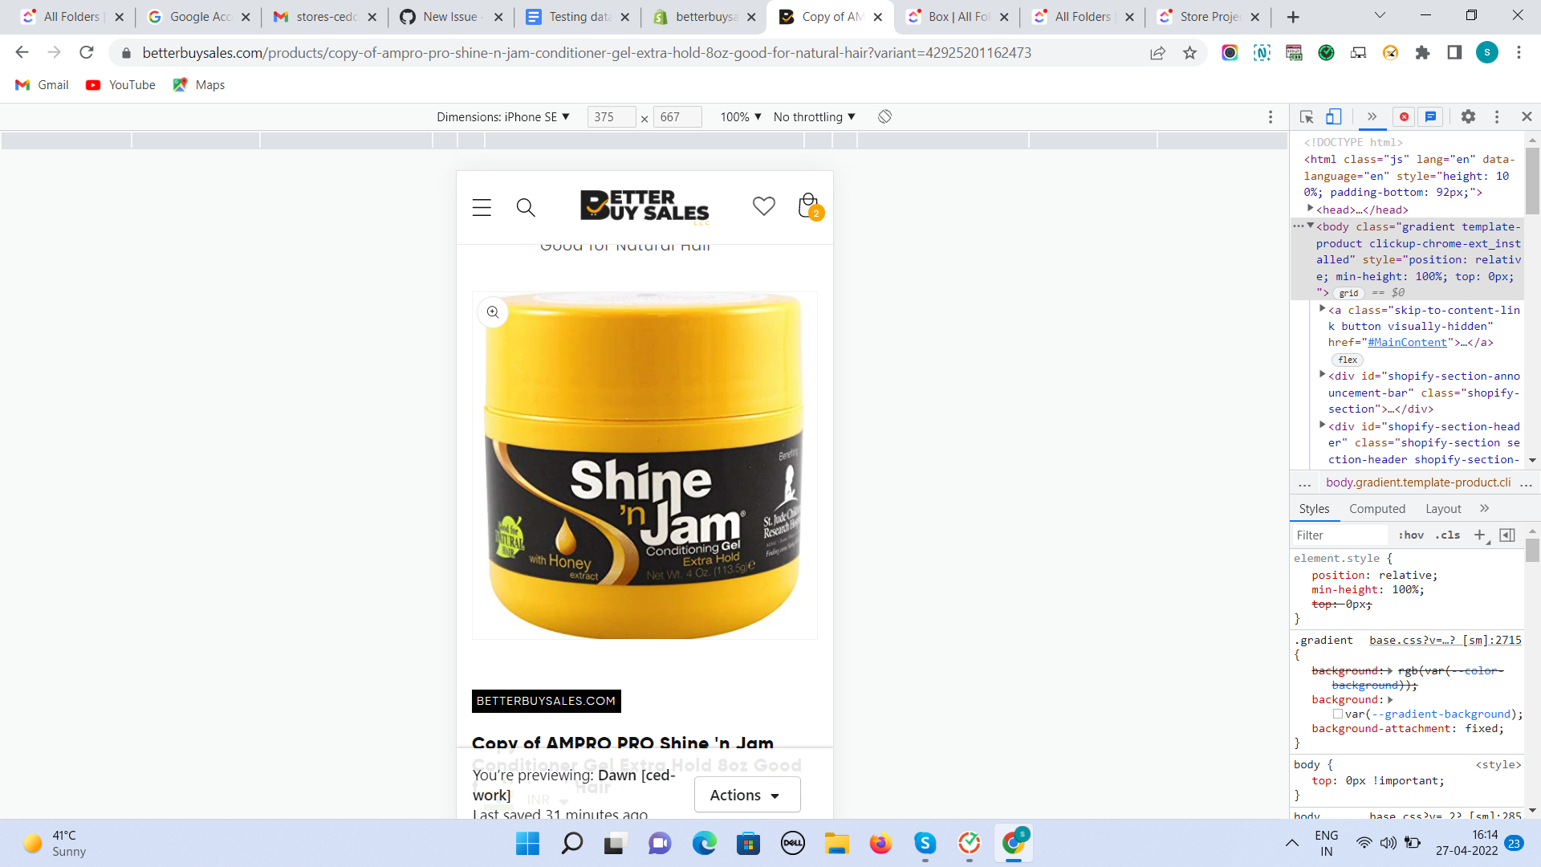Toggle the :hov element state panel

1411,535
